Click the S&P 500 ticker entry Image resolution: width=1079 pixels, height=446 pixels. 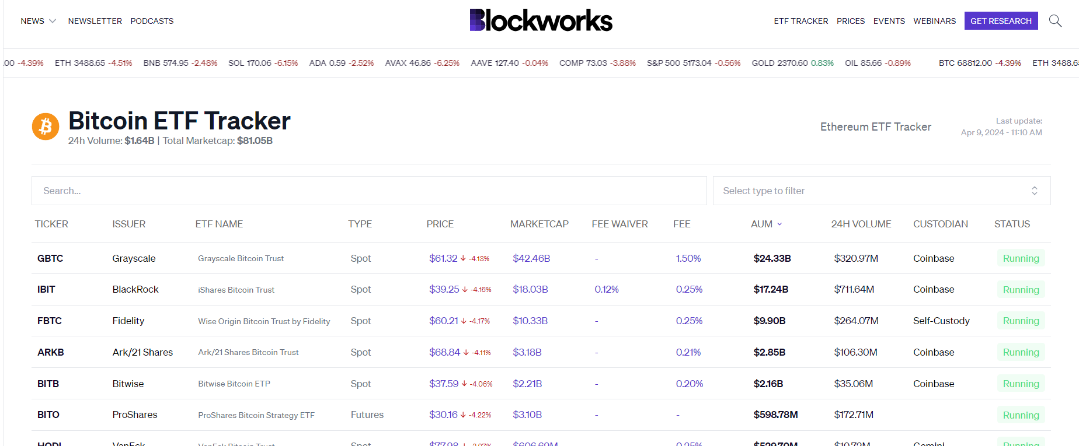693,63
